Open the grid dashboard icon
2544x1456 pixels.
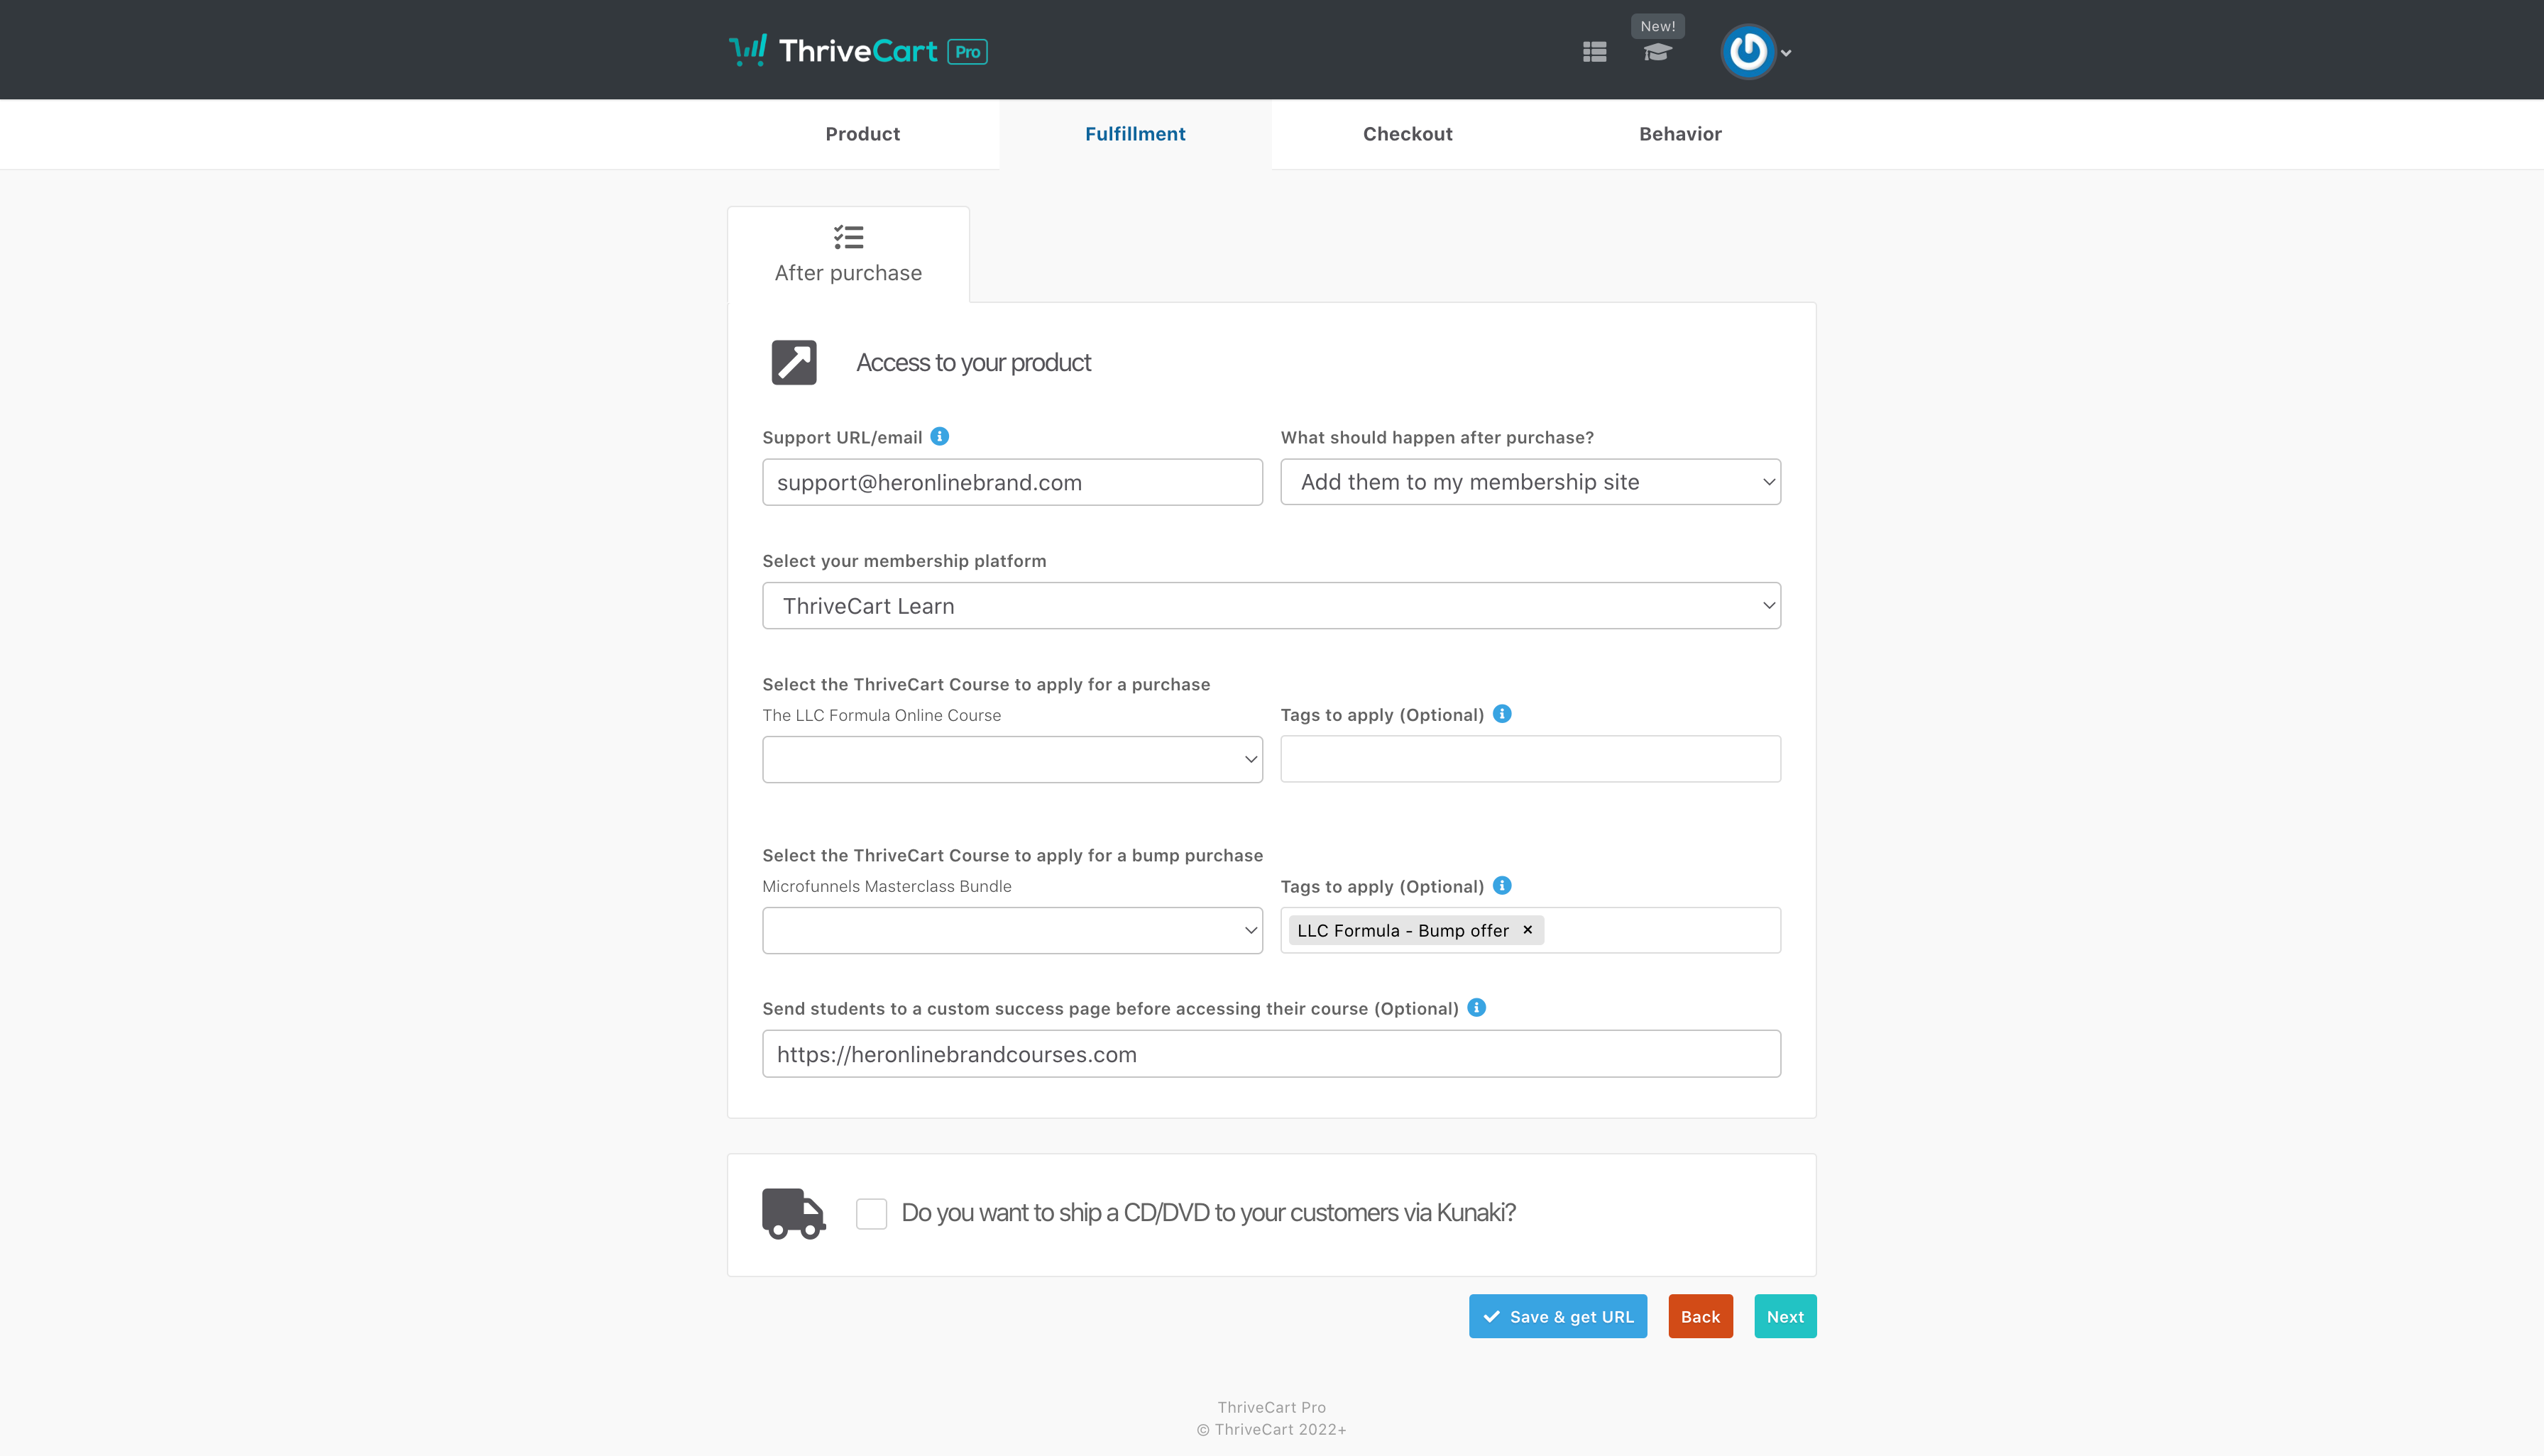click(1595, 52)
